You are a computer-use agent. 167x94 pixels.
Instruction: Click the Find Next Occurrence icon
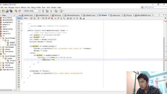(x=49, y=18)
